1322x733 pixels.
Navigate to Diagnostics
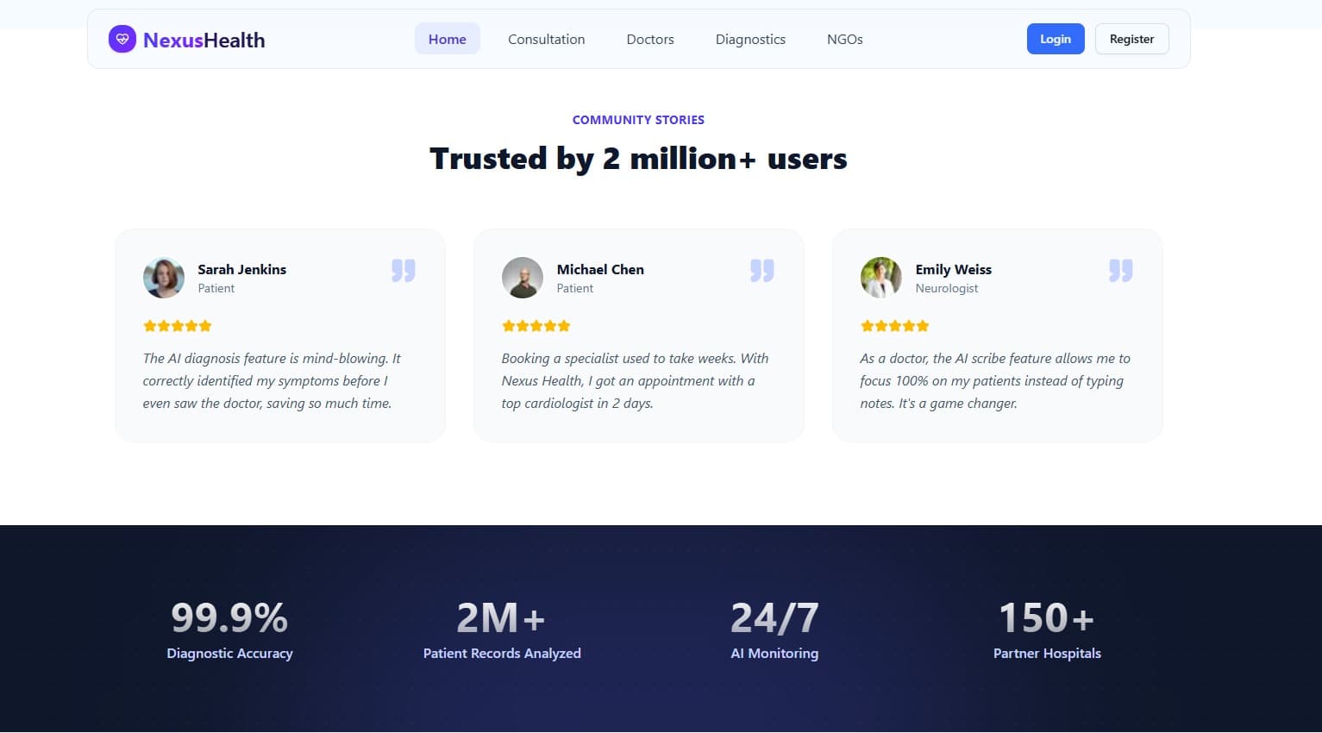(x=750, y=39)
